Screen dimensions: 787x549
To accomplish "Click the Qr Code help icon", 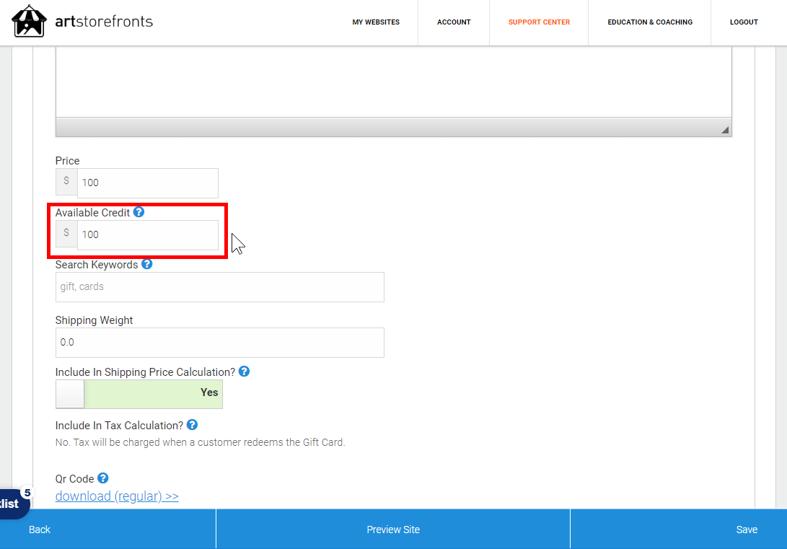I will tap(103, 478).
